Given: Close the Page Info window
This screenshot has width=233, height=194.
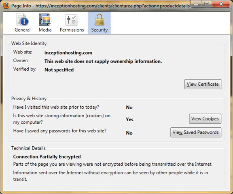Looking at the screenshot, I should tap(221, 4).
